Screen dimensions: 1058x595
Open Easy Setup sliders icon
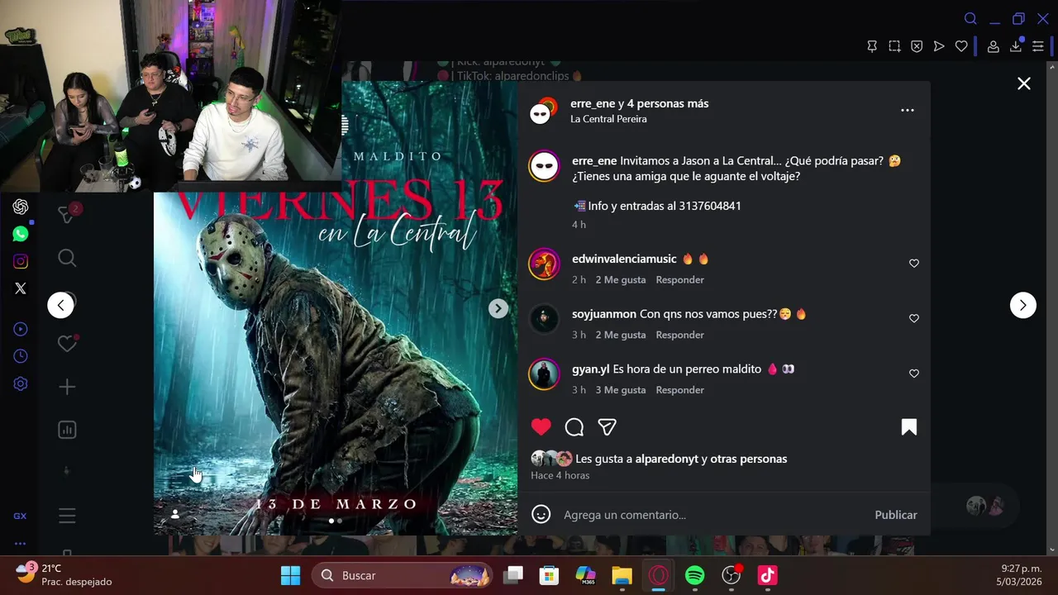click(x=1038, y=46)
